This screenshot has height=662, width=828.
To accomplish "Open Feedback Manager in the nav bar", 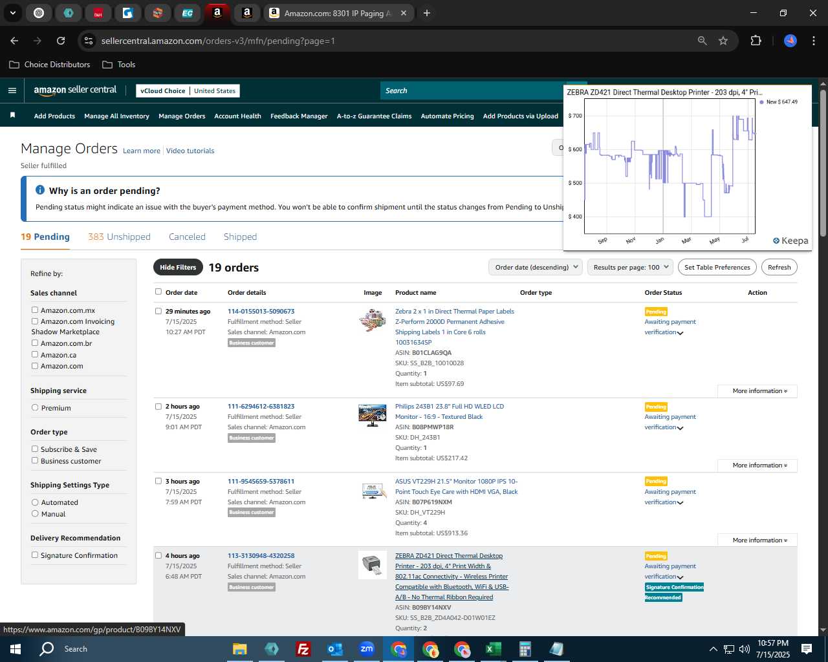I will [x=299, y=116].
